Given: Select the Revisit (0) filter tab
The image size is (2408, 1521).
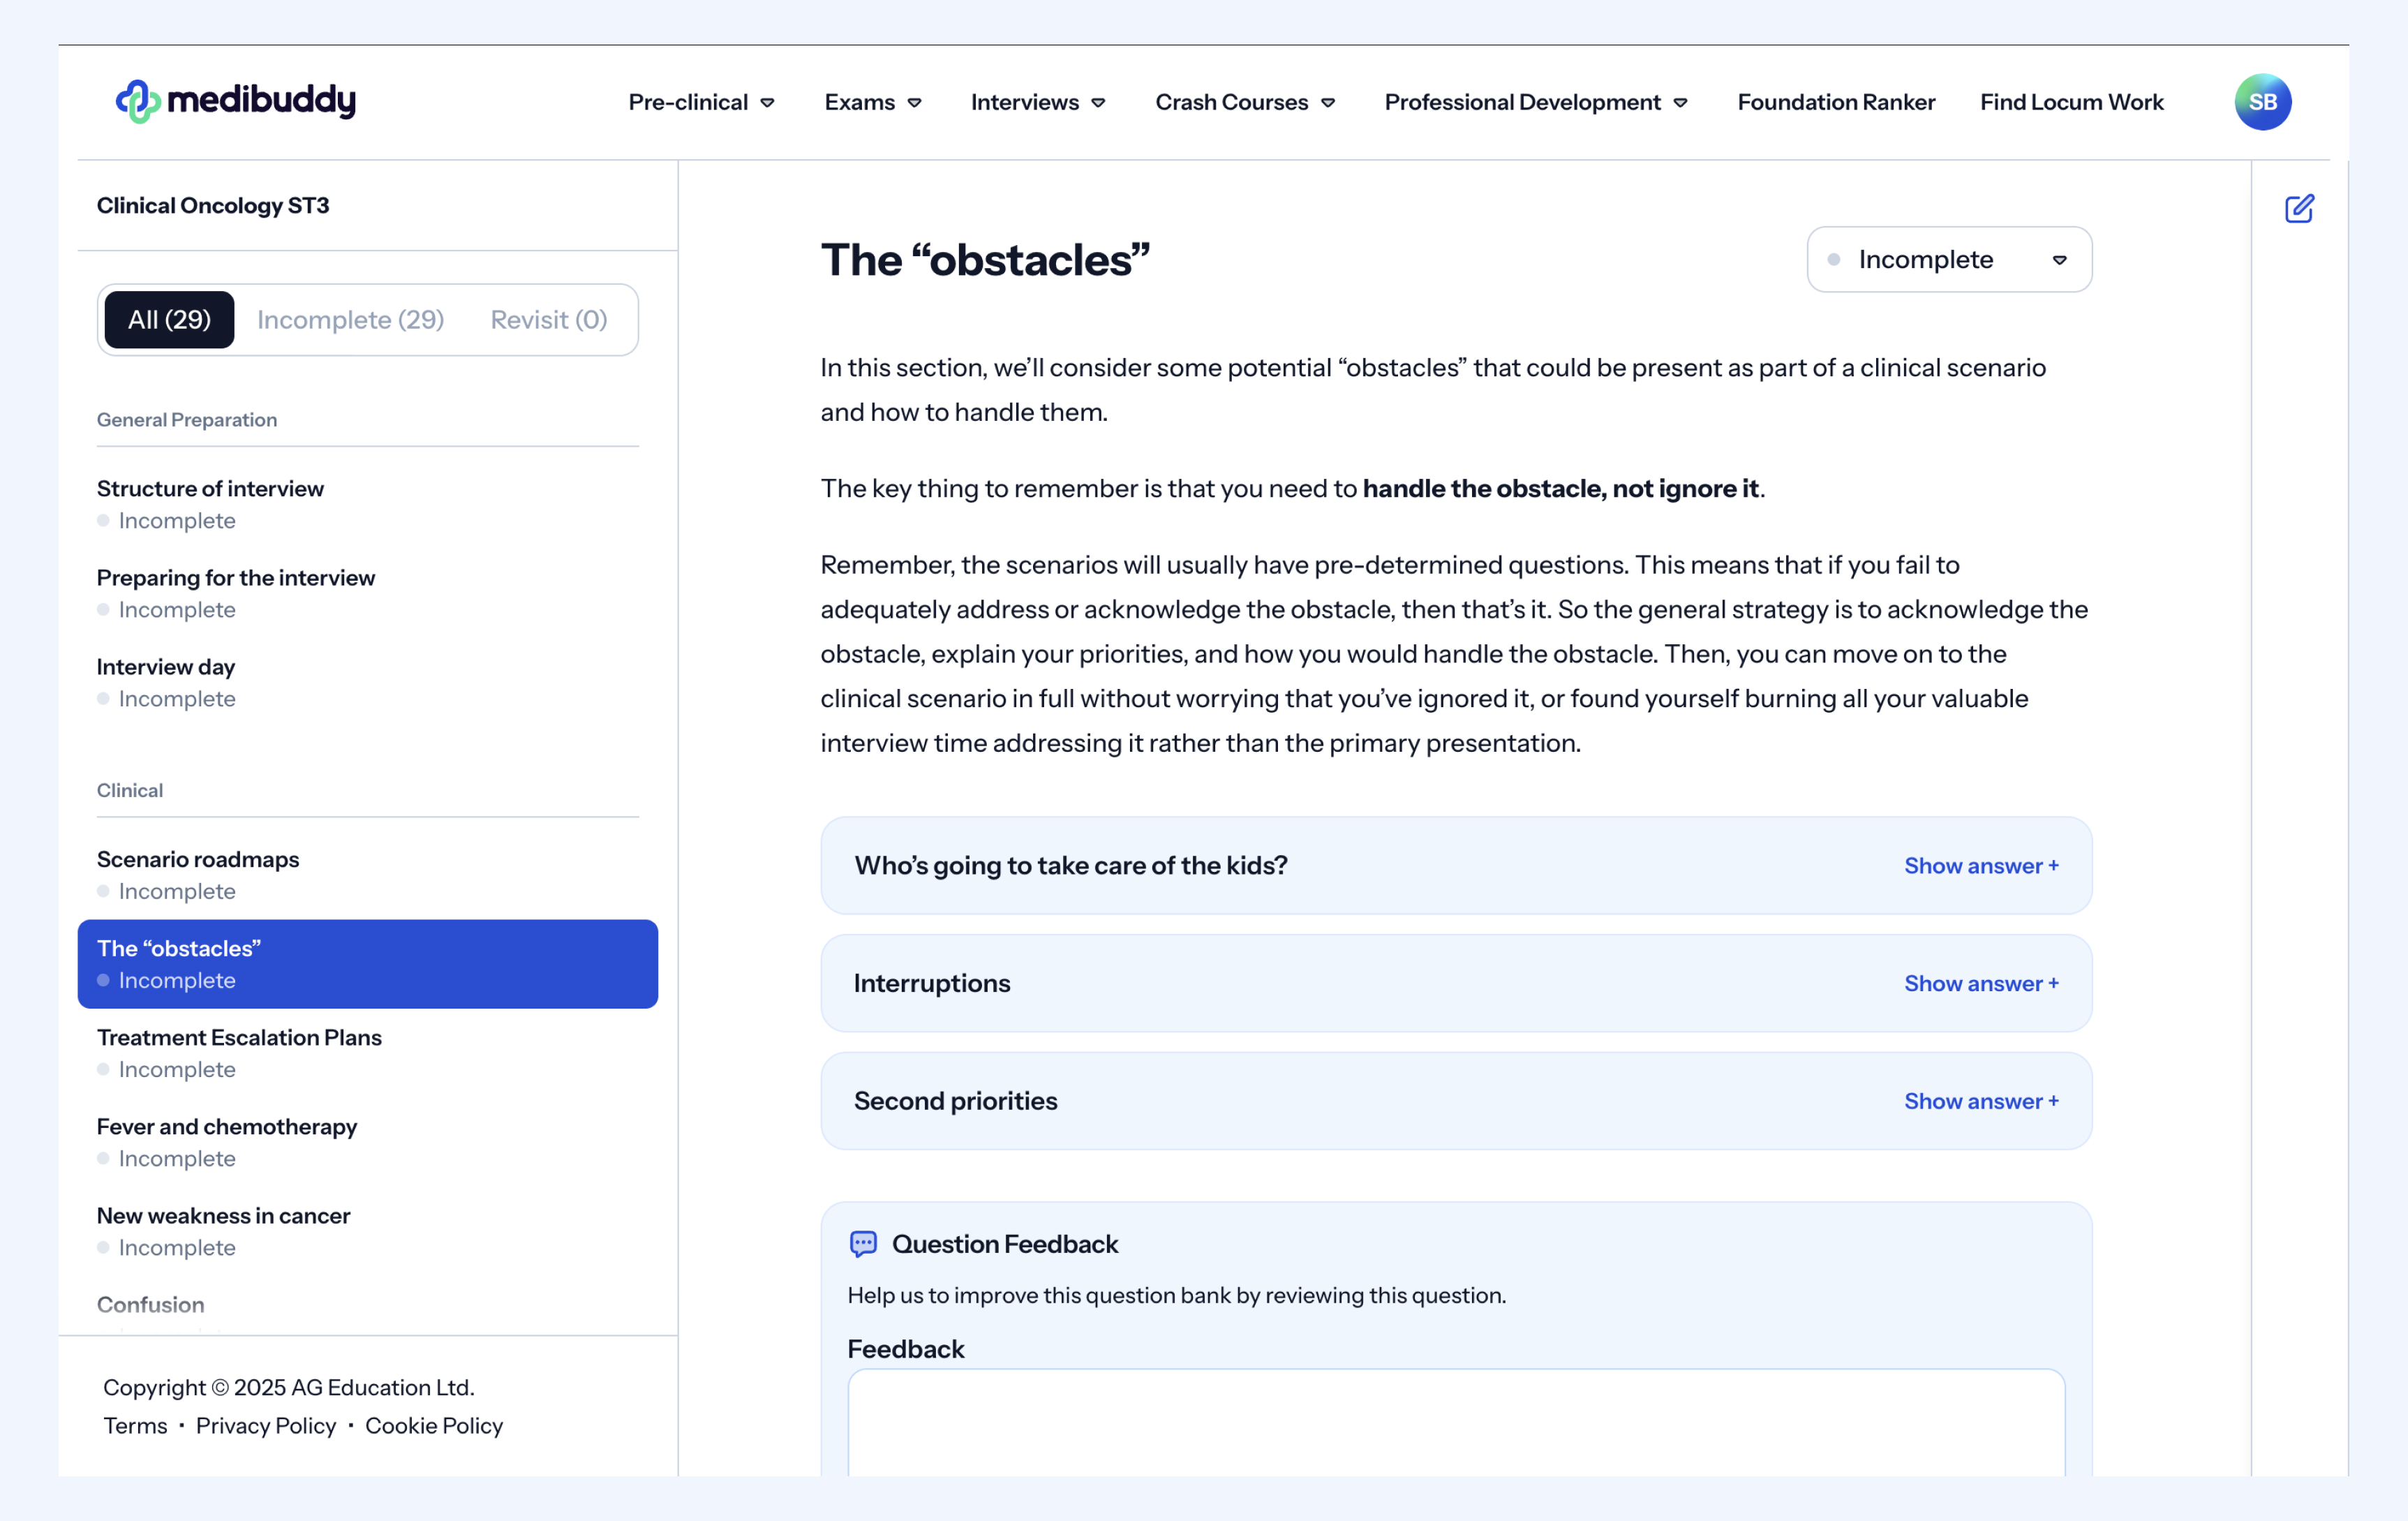Looking at the screenshot, I should 548,320.
